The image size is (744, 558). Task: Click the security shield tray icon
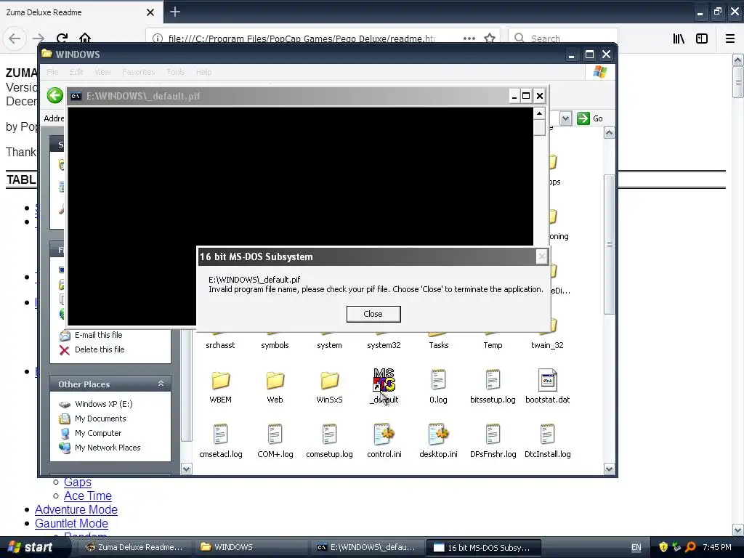(663, 547)
